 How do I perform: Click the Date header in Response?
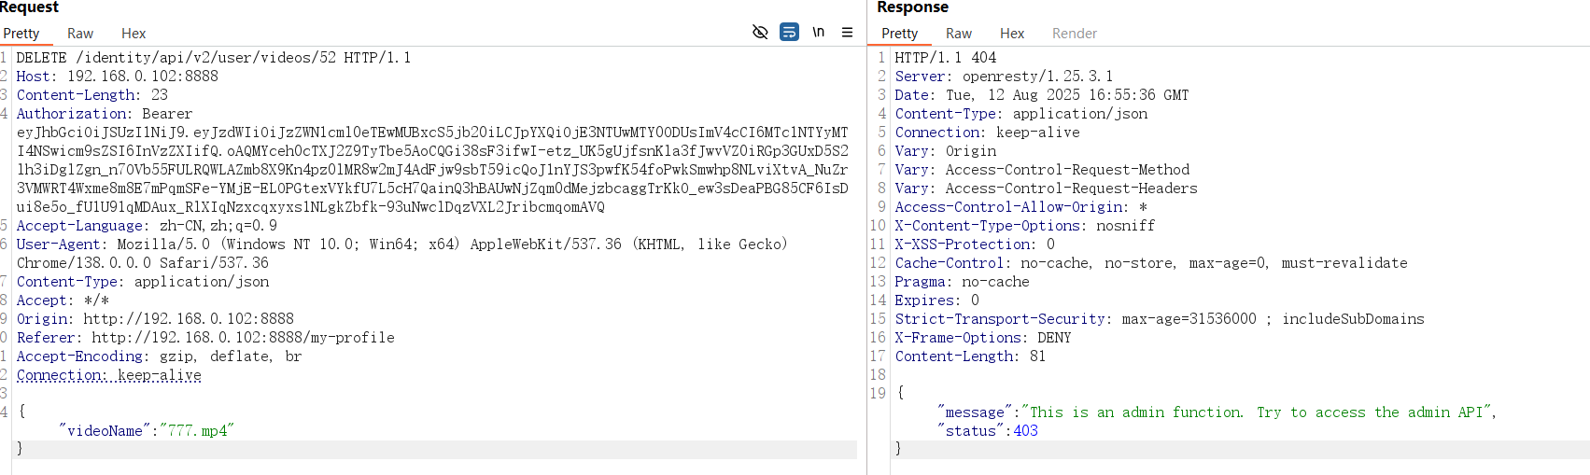1042,95
